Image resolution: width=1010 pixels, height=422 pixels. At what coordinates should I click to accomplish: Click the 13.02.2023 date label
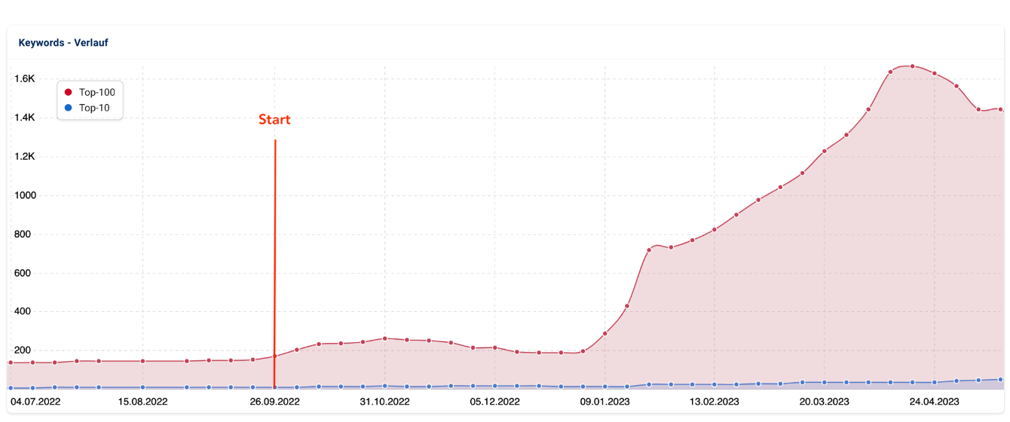coord(715,402)
